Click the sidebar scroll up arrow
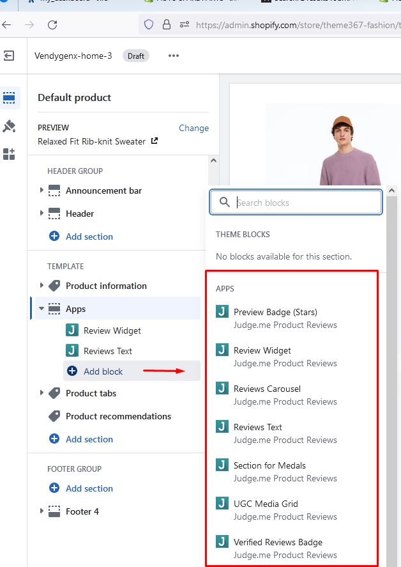The height and width of the screenshot is (567, 401). [x=213, y=160]
